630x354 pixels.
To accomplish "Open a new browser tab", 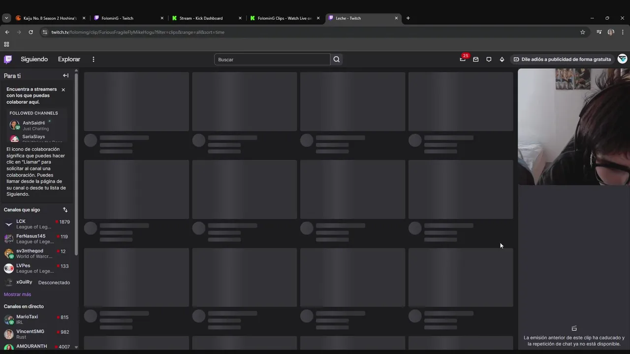I will coord(408,18).
